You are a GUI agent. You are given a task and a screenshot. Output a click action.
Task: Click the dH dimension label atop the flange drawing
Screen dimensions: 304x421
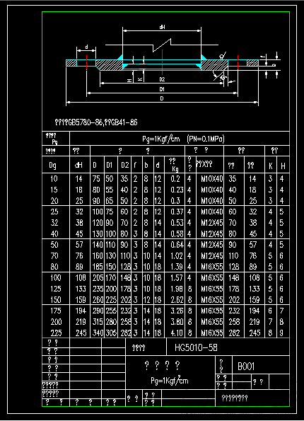click(162, 27)
